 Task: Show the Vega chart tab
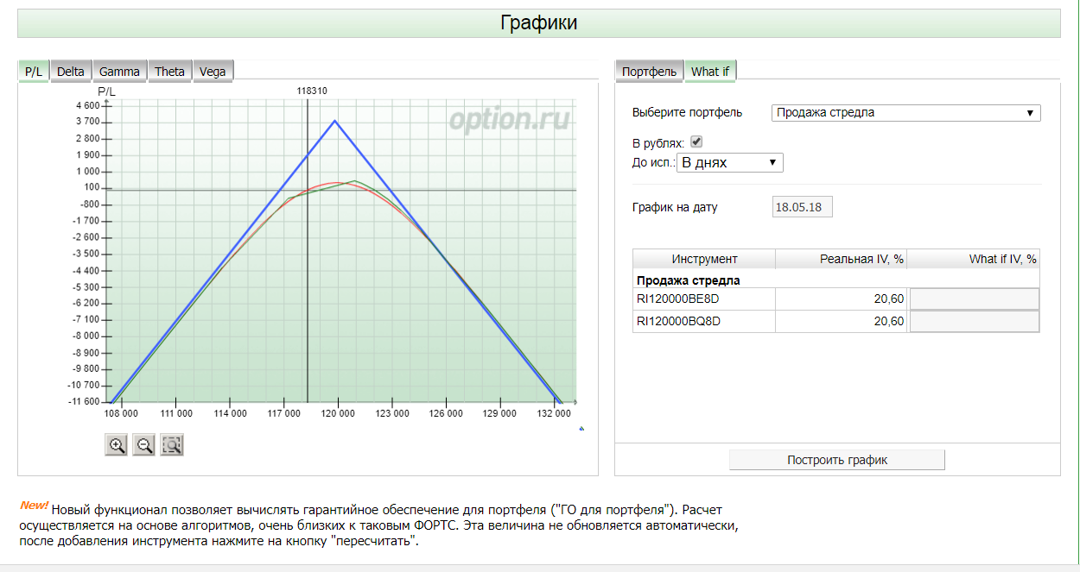pos(213,72)
